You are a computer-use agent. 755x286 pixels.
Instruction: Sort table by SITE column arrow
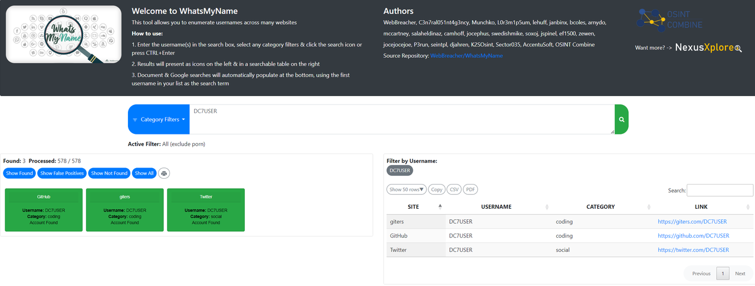pos(440,207)
